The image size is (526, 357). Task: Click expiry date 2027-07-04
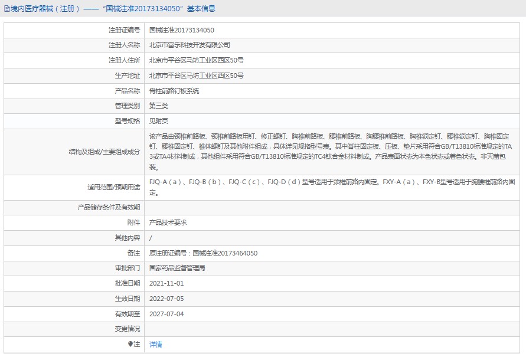point(166,314)
